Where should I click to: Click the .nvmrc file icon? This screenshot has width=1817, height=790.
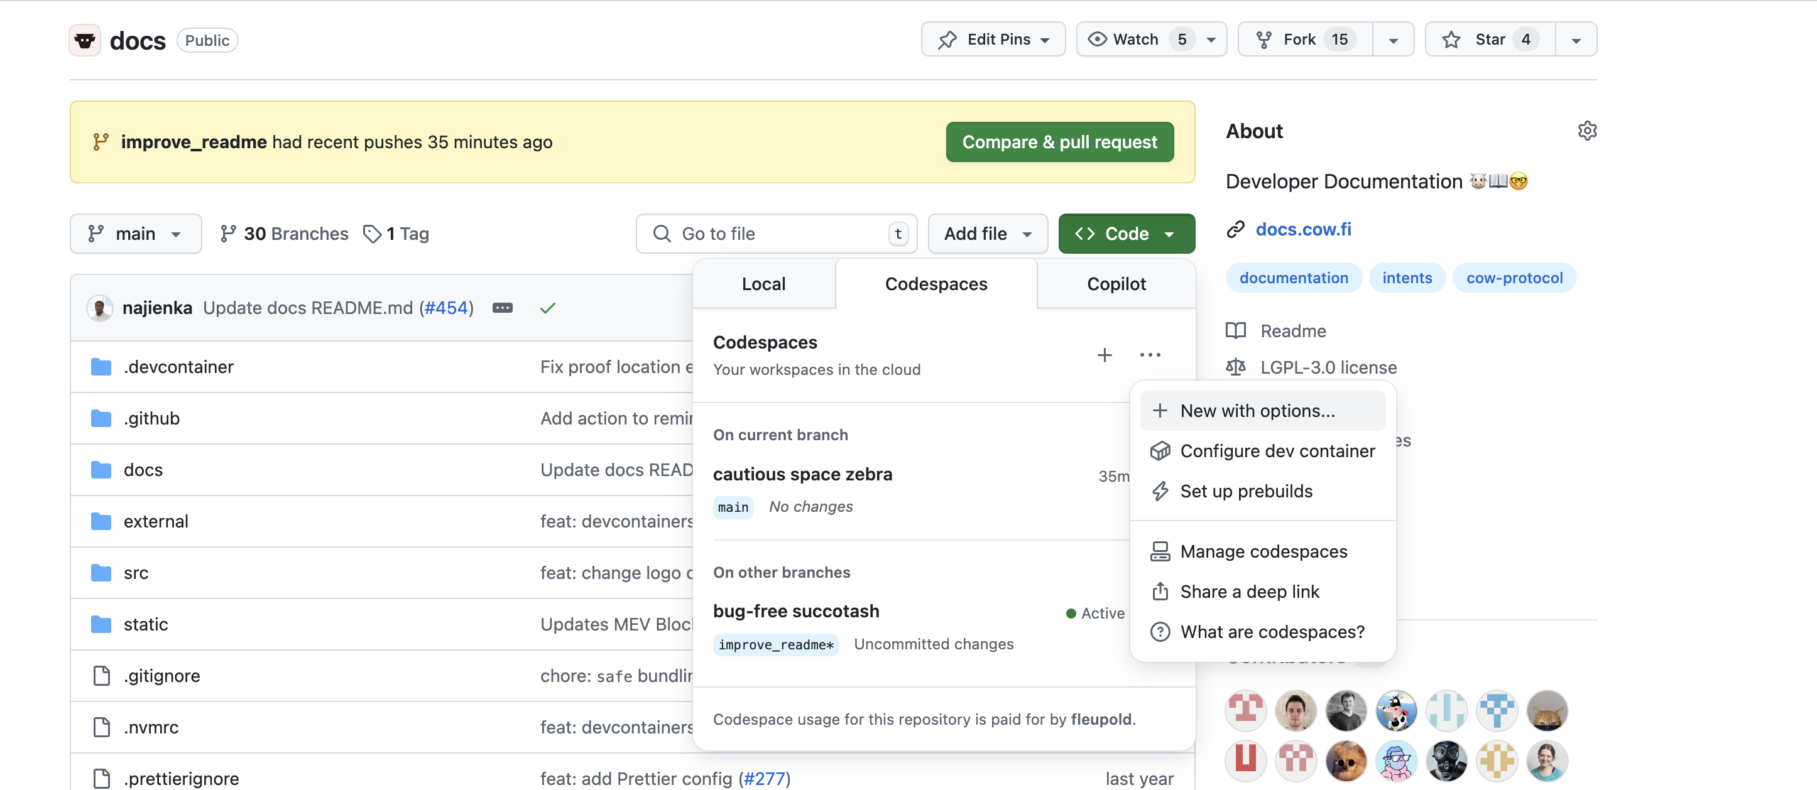[x=102, y=727]
